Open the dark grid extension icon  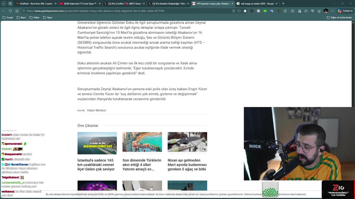point(252,11)
